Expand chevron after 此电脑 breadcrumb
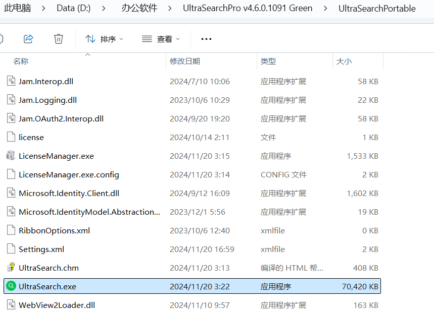 (x=43, y=9)
